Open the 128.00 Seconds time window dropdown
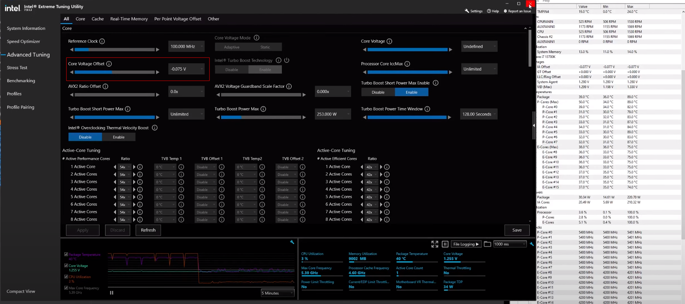685x304 pixels. 479,114
